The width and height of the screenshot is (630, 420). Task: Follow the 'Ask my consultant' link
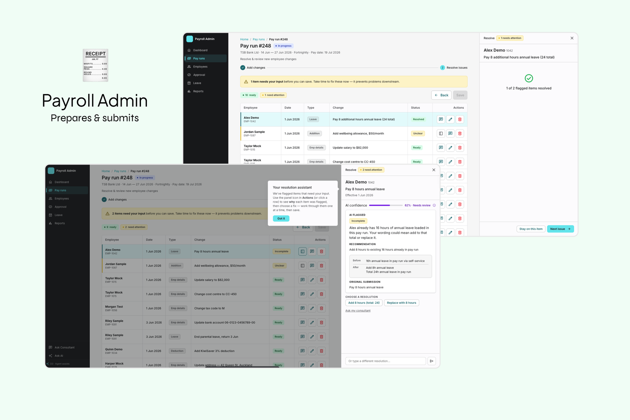tap(358, 311)
